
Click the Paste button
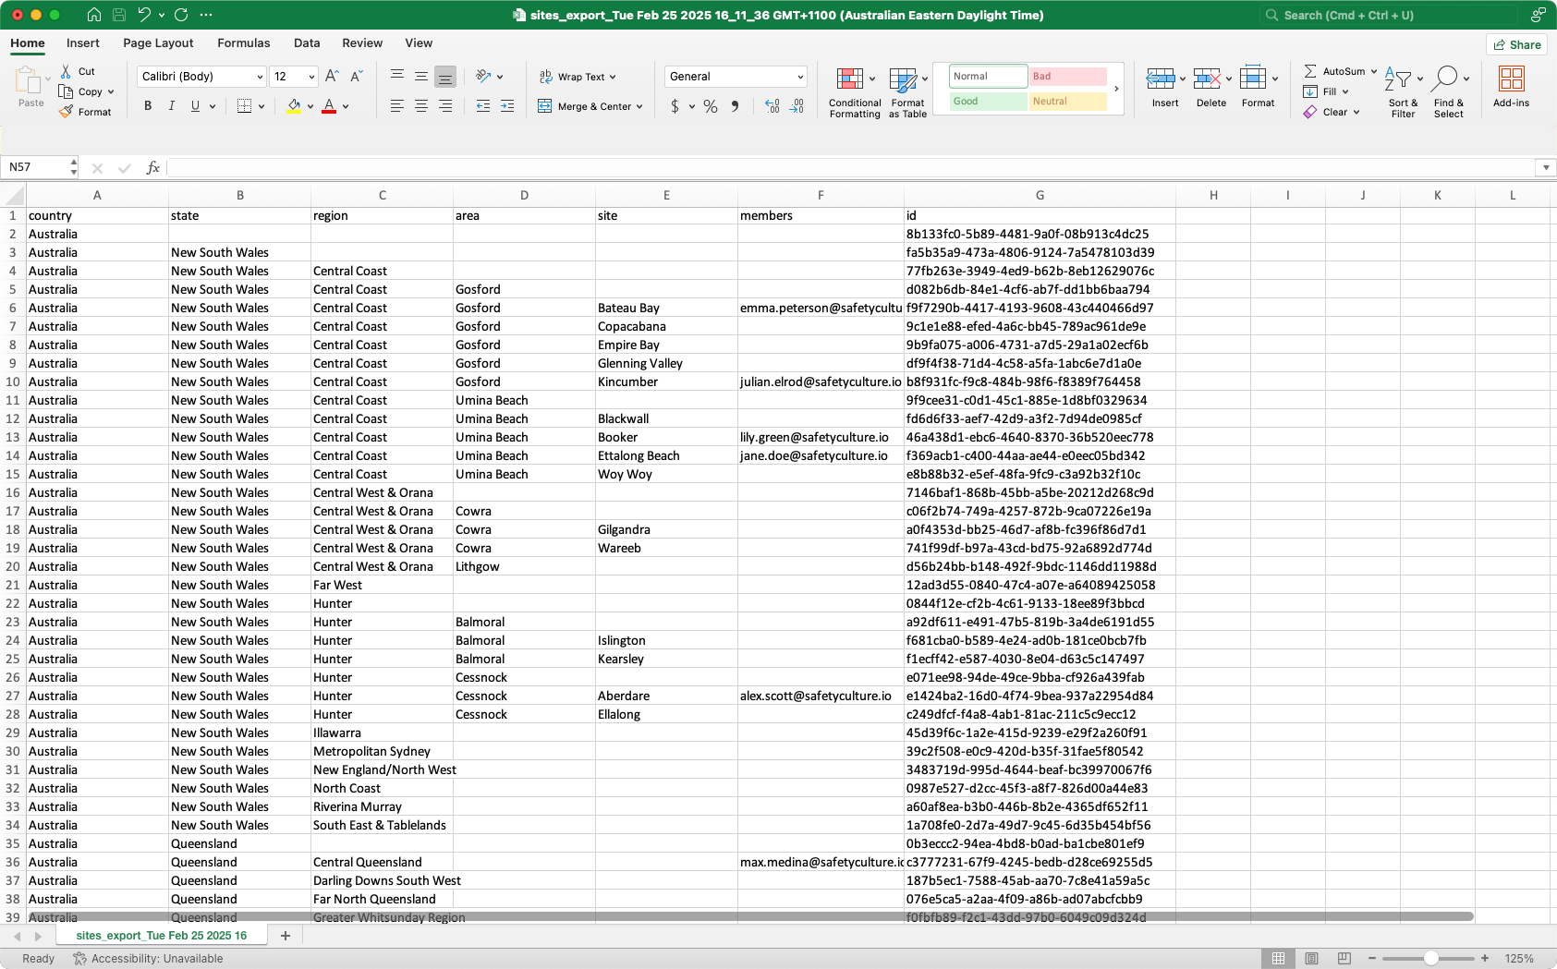click(30, 87)
